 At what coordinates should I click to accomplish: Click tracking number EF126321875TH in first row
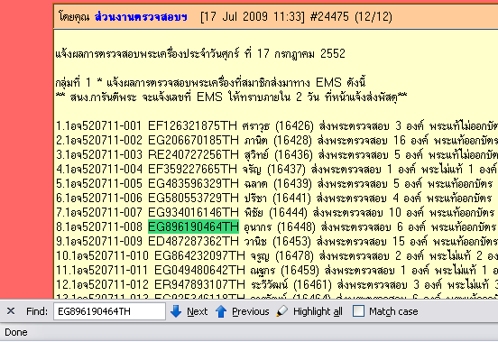pos(192,125)
